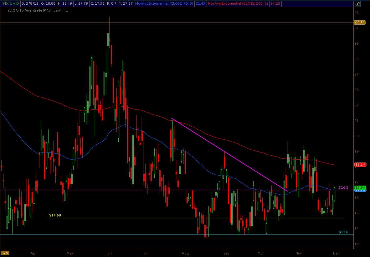The height and width of the screenshot is (257, 370).
Task: Click the Sep label on the time axis
Action: click(x=227, y=253)
